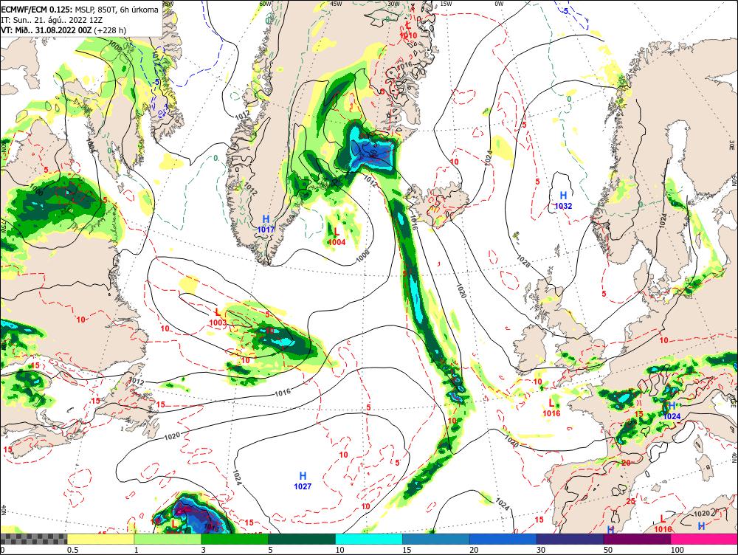Click the blue H above the 1032 label

tap(563, 195)
